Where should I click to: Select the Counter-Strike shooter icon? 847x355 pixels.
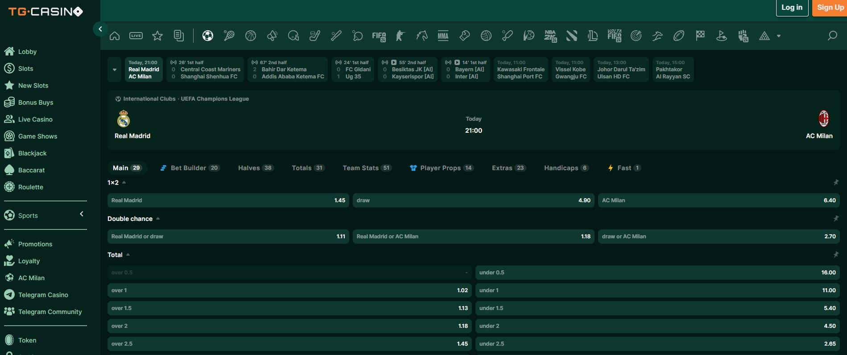(x=400, y=36)
